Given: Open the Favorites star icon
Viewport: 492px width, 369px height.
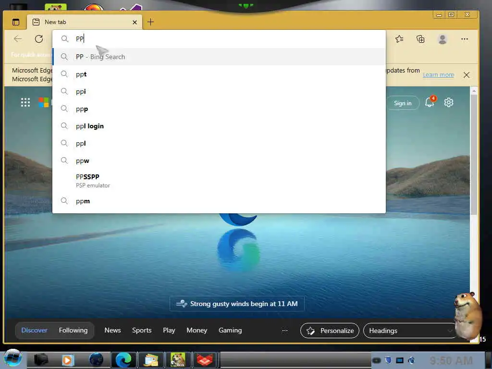Looking at the screenshot, I should (399, 39).
